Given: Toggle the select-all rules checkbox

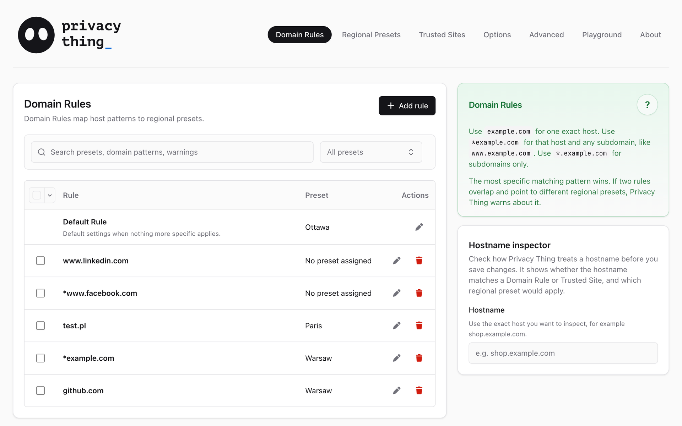Looking at the screenshot, I should click(x=37, y=195).
